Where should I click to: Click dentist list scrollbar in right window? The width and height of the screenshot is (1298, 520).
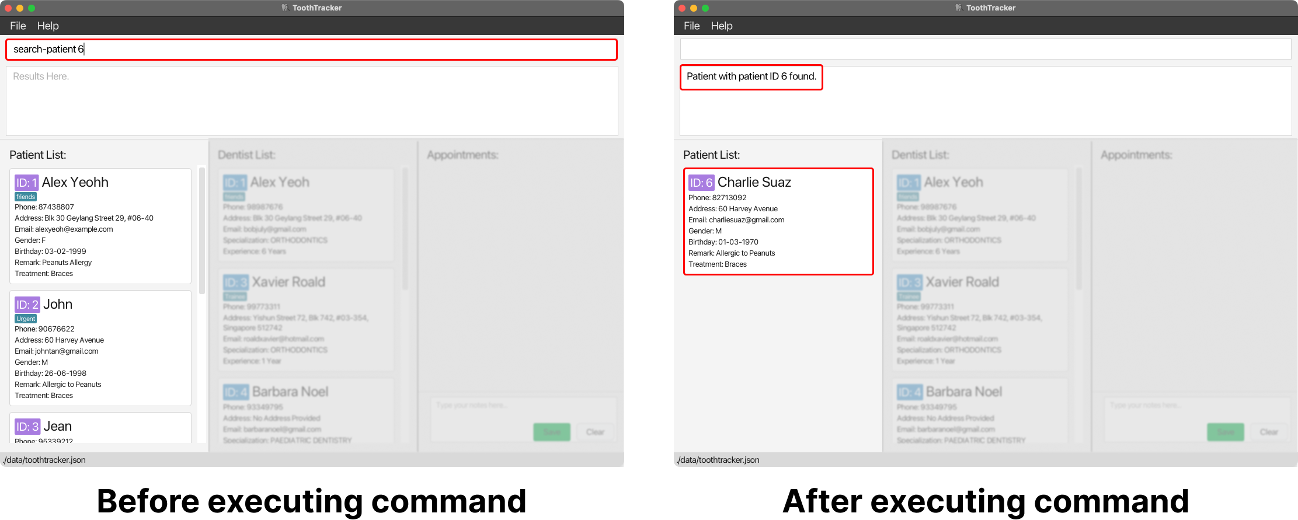click(x=1078, y=229)
